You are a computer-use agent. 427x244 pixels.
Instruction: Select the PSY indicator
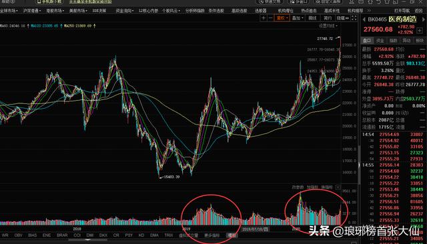(129, 235)
